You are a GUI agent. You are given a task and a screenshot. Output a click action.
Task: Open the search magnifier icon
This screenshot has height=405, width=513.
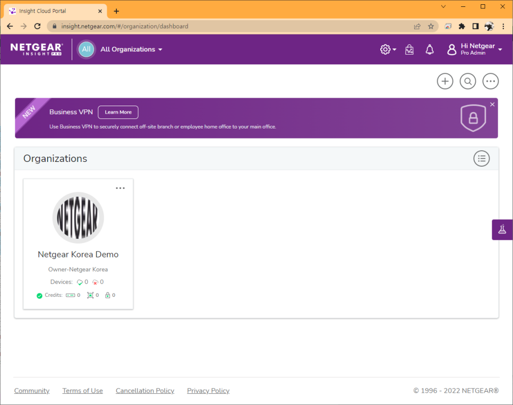point(467,81)
